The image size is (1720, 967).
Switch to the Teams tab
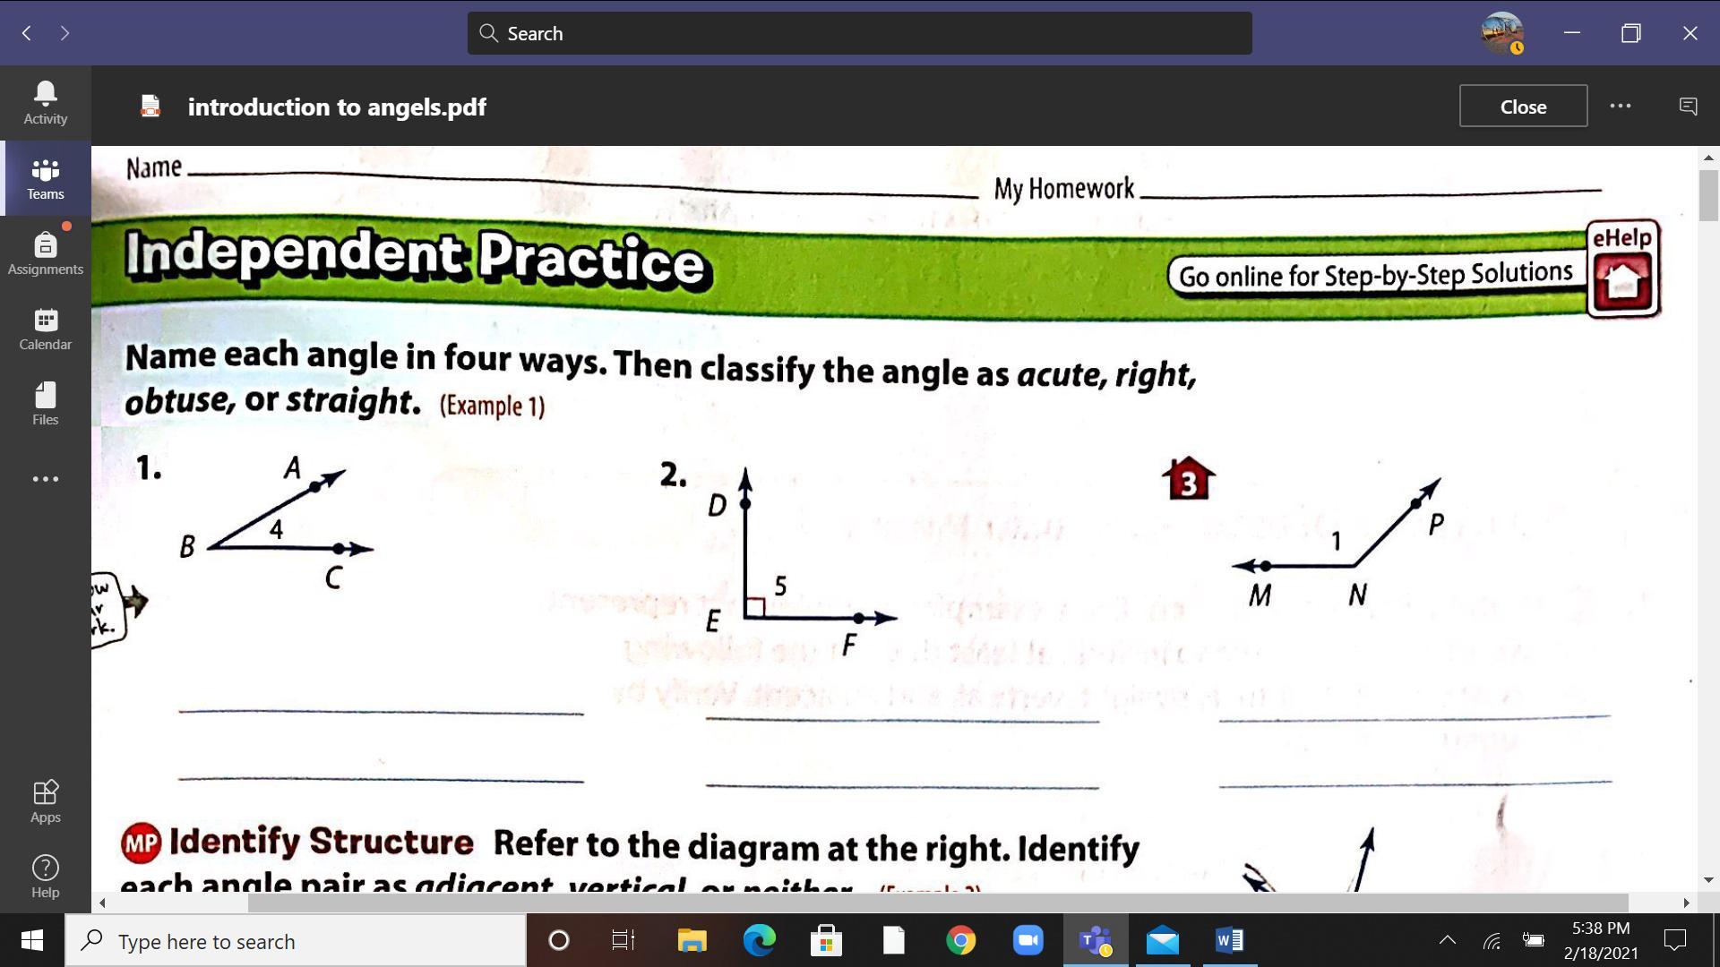pyautogui.click(x=45, y=178)
